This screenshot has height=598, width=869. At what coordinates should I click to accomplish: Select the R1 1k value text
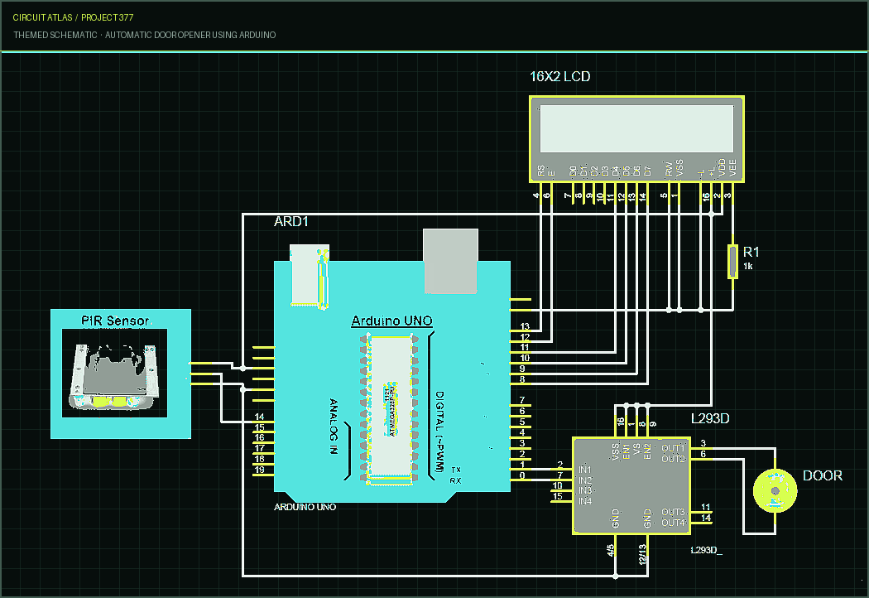pyautogui.click(x=747, y=267)
